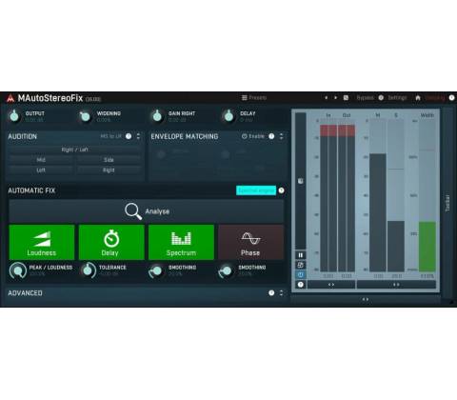Toggle MS to LR in Audition panel
The width and height of the screenshot is (457, 400).
point(111,136)
